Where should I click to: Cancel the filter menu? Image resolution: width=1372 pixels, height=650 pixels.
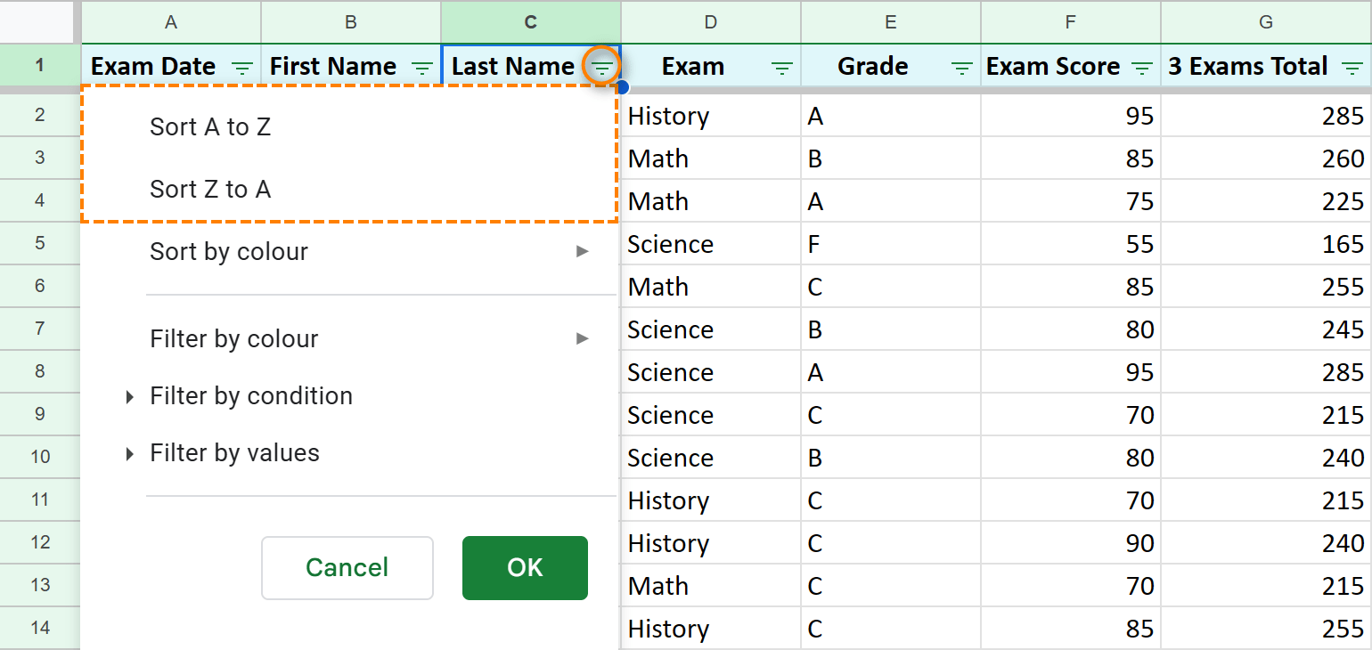point(347,567)
